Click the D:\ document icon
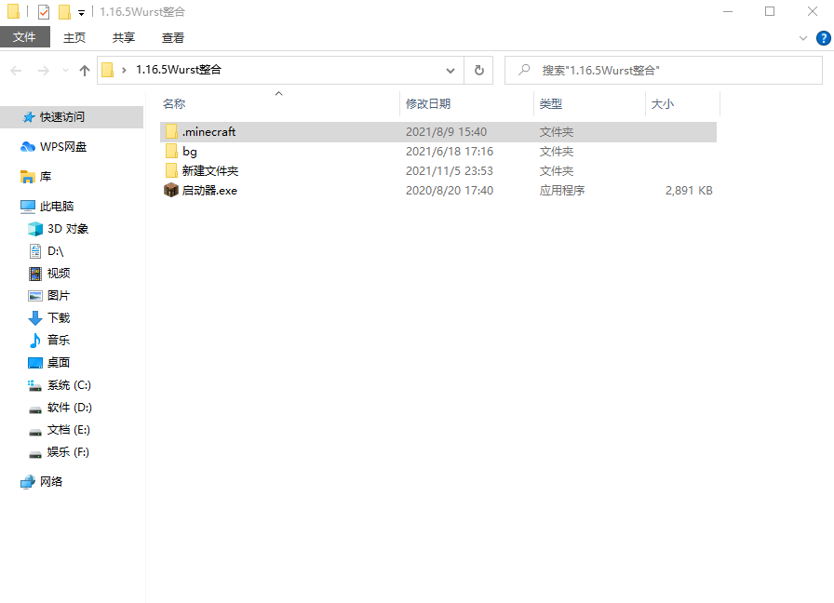Screen dimensions: 834x603 coord(35,251)
